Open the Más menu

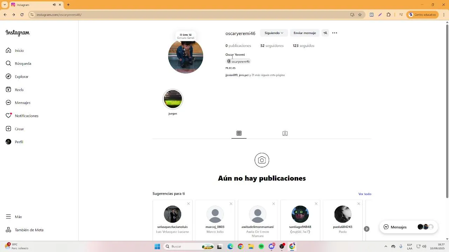14,217
